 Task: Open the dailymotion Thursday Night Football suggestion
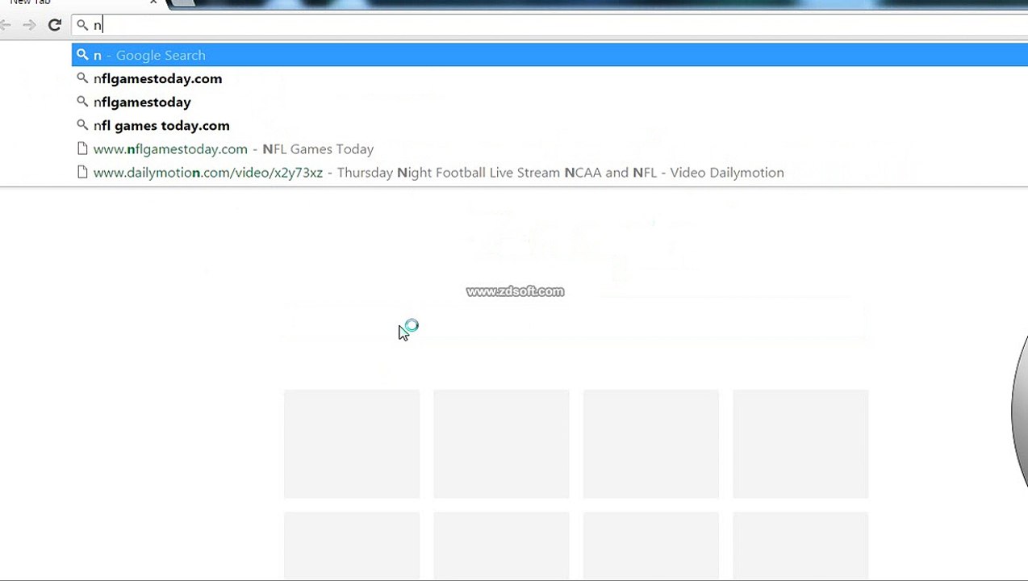click(x=550, y=172)
